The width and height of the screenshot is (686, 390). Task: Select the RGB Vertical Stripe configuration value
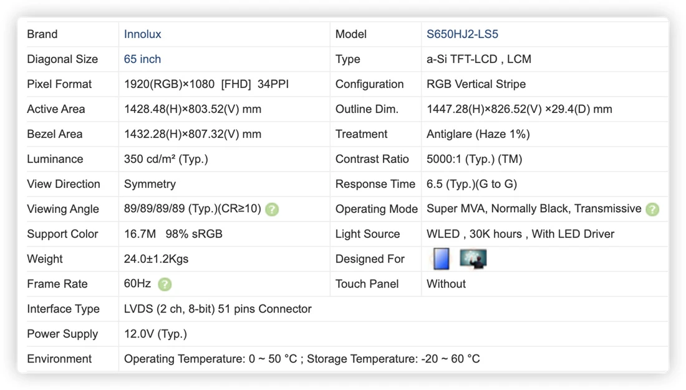[x=476, y=84]
